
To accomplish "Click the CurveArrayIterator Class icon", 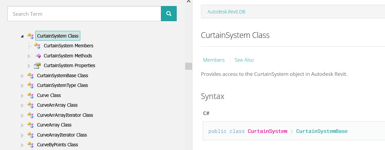I will 31,135.
